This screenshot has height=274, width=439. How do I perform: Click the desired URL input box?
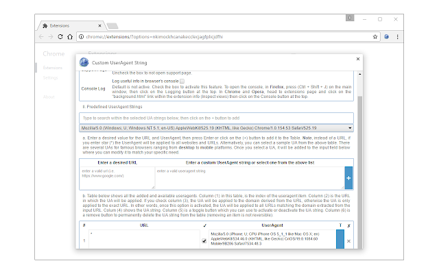(x=117, y=178)
